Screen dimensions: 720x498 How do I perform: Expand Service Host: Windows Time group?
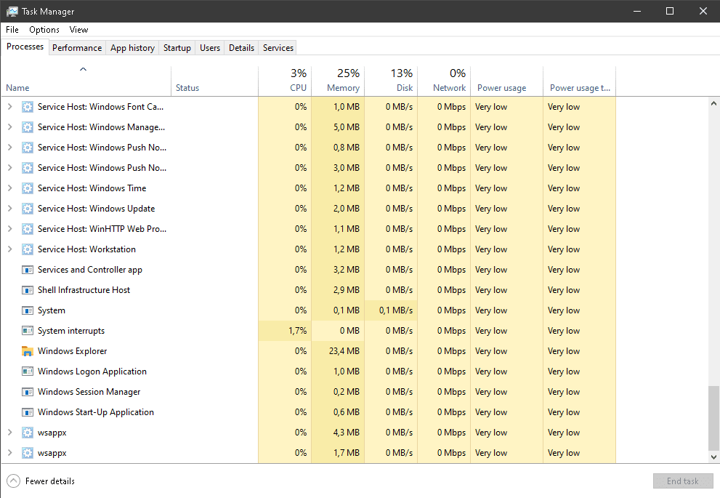click(9, 188)
